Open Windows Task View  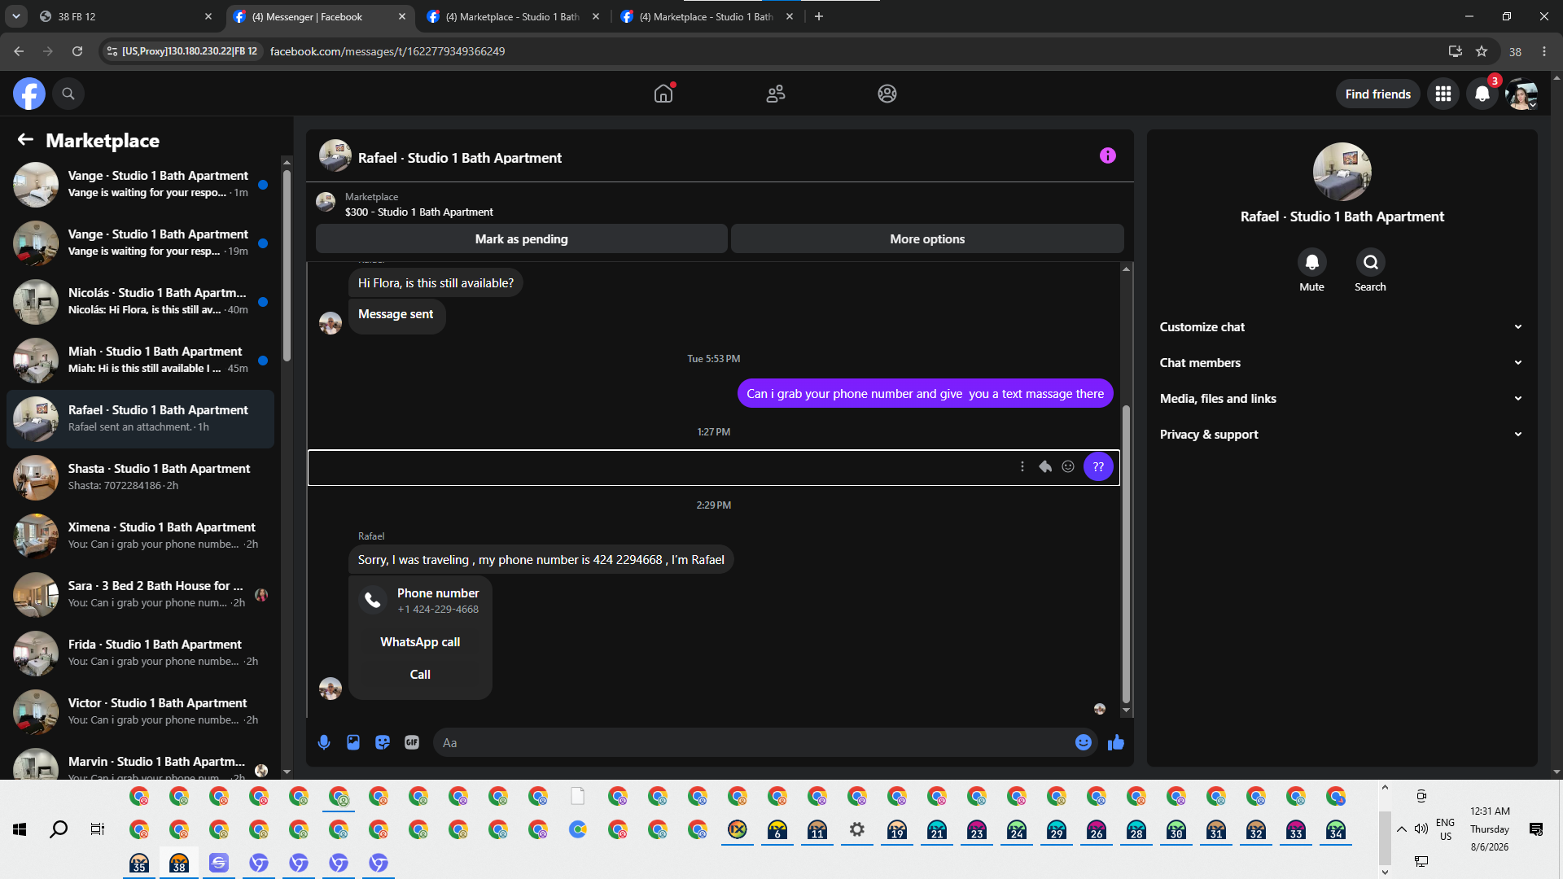pyautogui.click(x=98, y=829)
